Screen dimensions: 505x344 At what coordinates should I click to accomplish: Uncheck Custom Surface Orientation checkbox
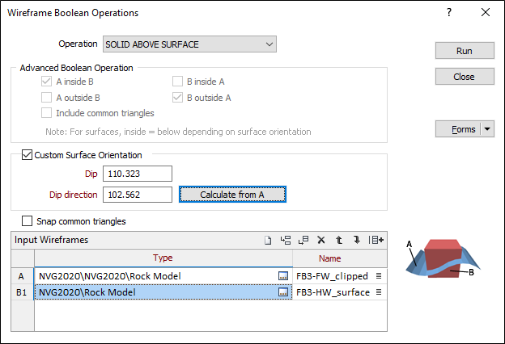point(27,155)
